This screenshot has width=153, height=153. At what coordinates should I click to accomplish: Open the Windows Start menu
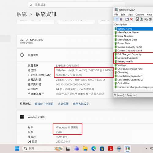point(17,148)
